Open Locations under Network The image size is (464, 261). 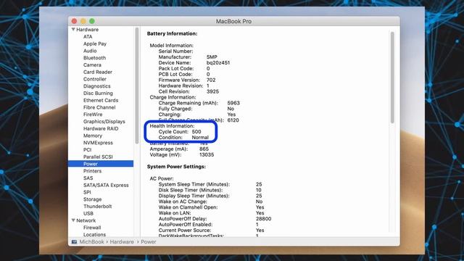point(94,235)
